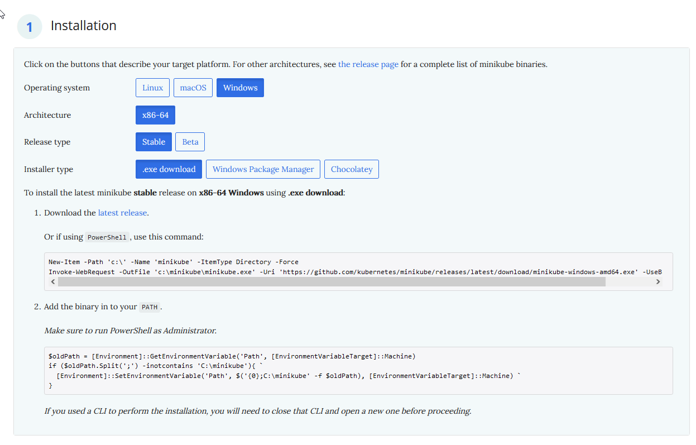Click the inline PATH code label
Image resolution: width=696 pixels, height=445 pixels.
[149, 307]
